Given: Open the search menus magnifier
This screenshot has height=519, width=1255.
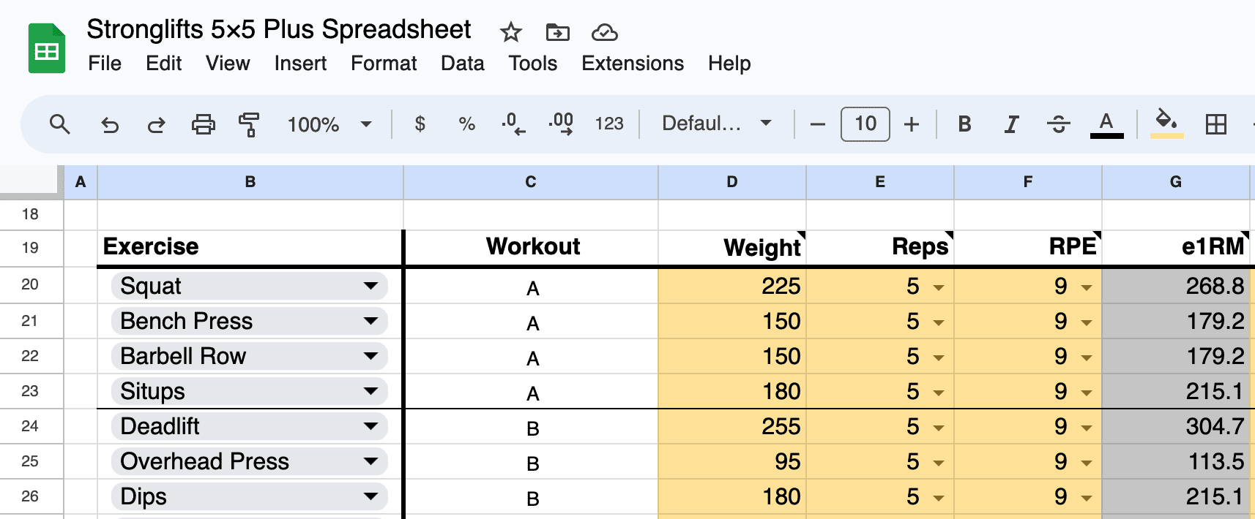Looking at the screenshot, I should (60, 124).
